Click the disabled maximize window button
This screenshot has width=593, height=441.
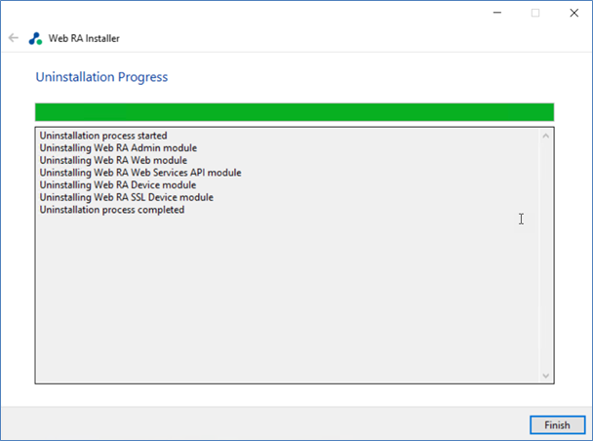pyautogui.click(x=535, y=13)
